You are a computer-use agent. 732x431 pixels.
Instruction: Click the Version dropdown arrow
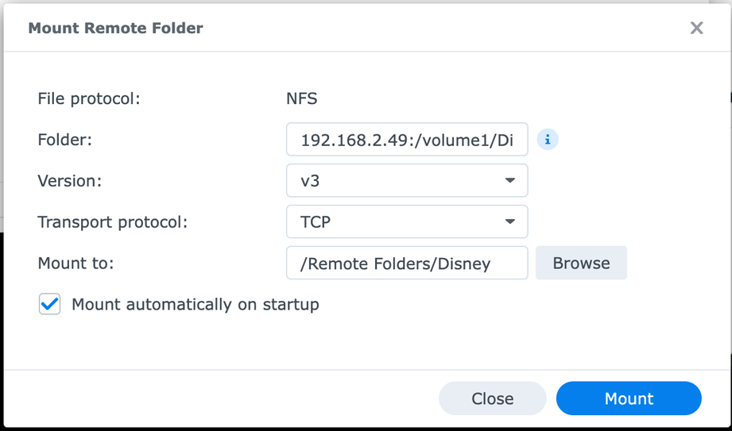[510, 181]
